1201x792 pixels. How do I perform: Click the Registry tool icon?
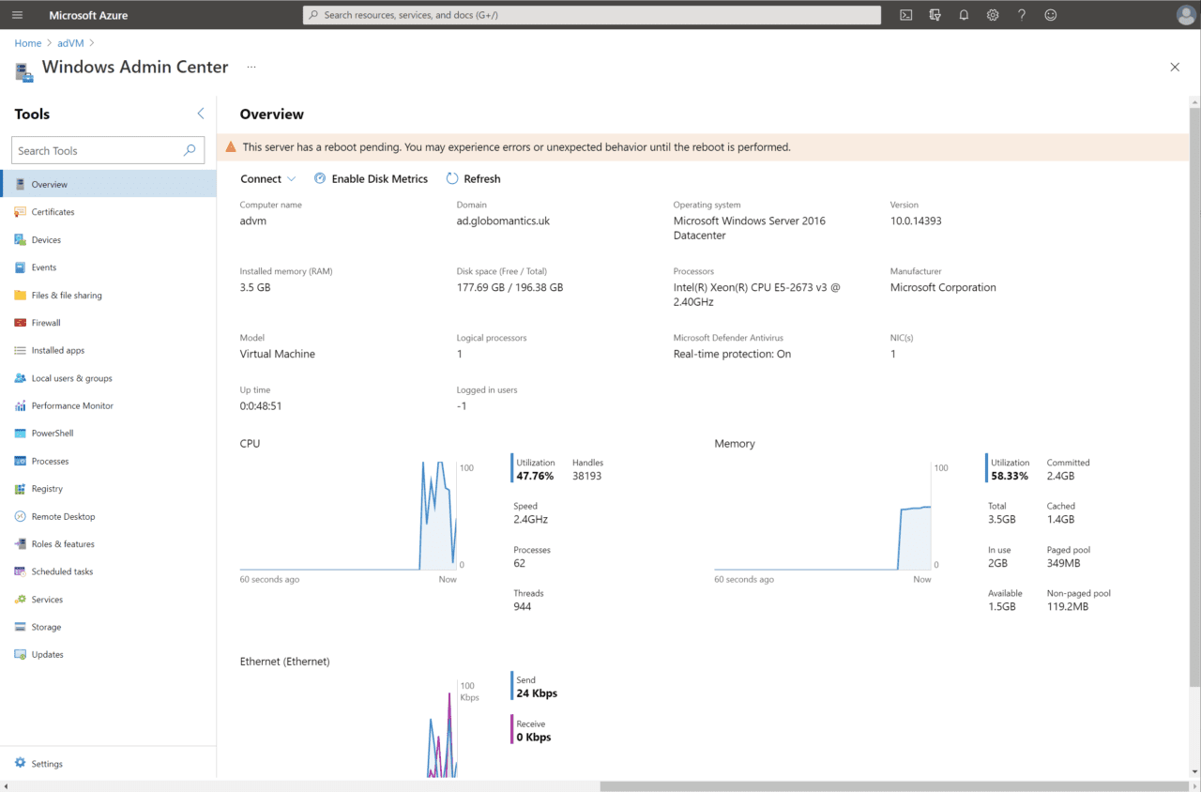coord(21,489)
